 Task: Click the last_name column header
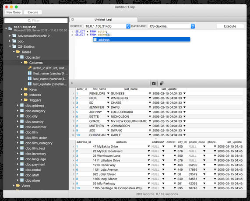[x=131, y=89]
